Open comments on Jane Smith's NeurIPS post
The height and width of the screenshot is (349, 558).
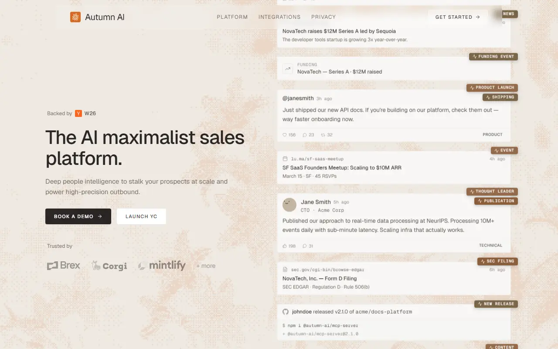click(305, 246)
